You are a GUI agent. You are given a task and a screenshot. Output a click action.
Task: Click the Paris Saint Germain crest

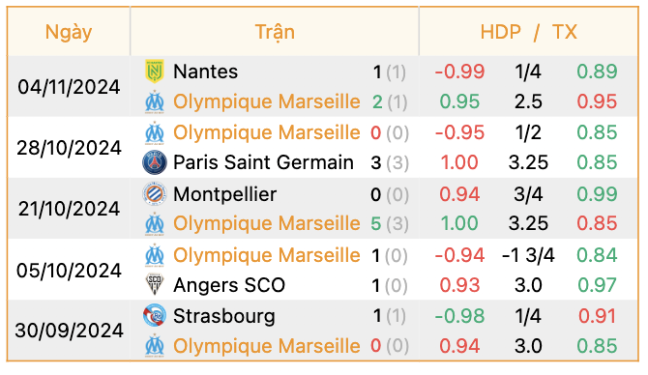coord(155,162)
